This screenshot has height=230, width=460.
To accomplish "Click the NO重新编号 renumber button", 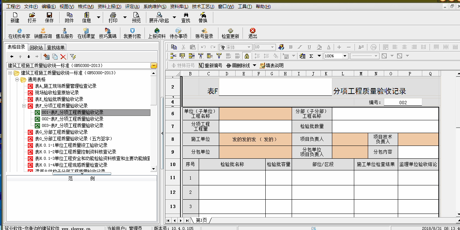I will (x=210, y=65).
